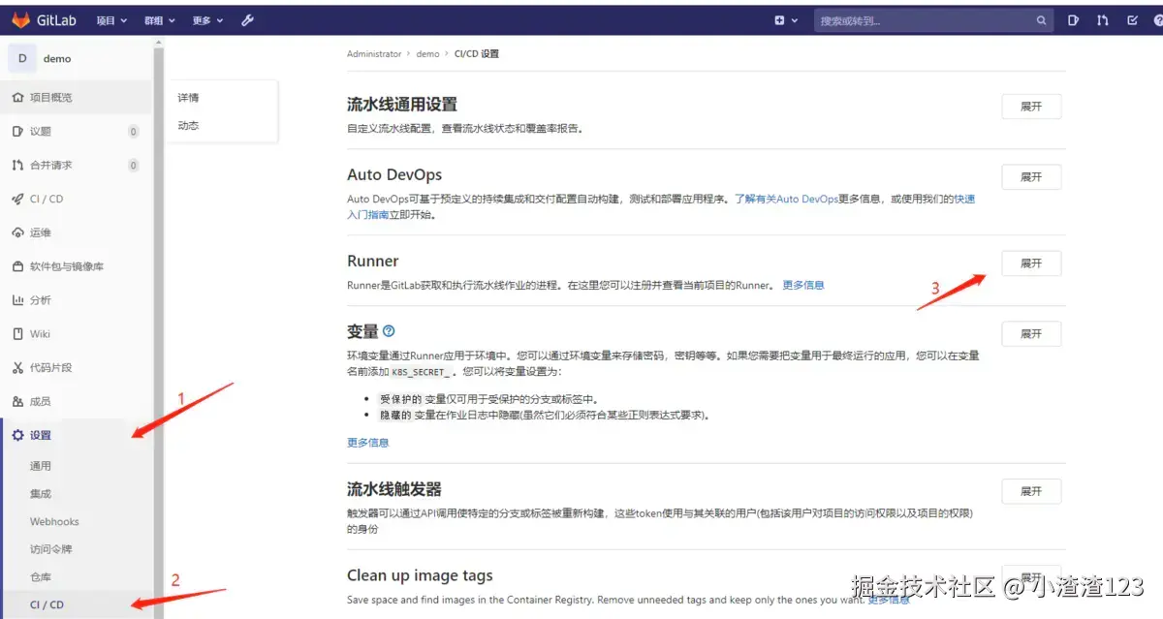Open admin area wrench icon
1163x619 pixels.
(x=247, y=20)
